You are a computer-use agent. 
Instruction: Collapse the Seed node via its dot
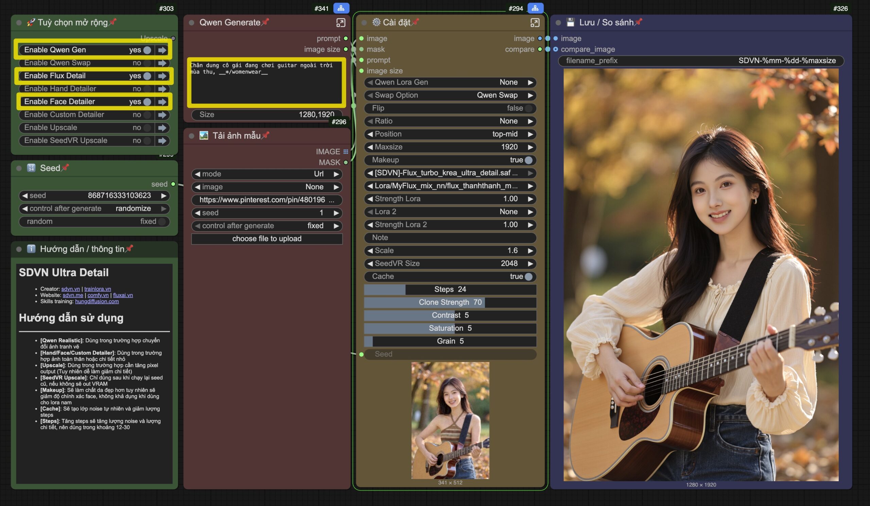[x=19, y=169]
